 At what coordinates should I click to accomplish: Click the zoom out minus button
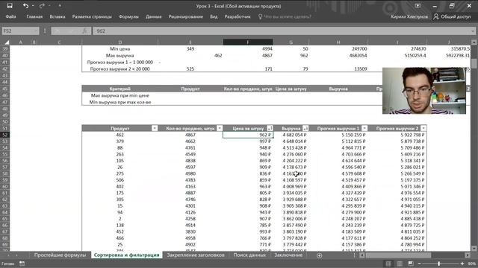coord(420,264)
